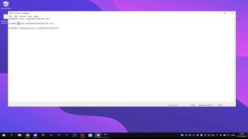Close the Notepad window
Image resolution: width=248 pixels, height=139 pixels.
pyautogui.click(x=232, y=13)
